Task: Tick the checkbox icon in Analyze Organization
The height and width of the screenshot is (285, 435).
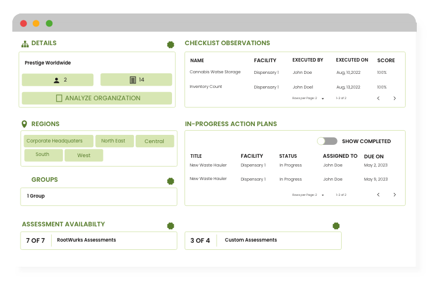Action: (59, 98)
